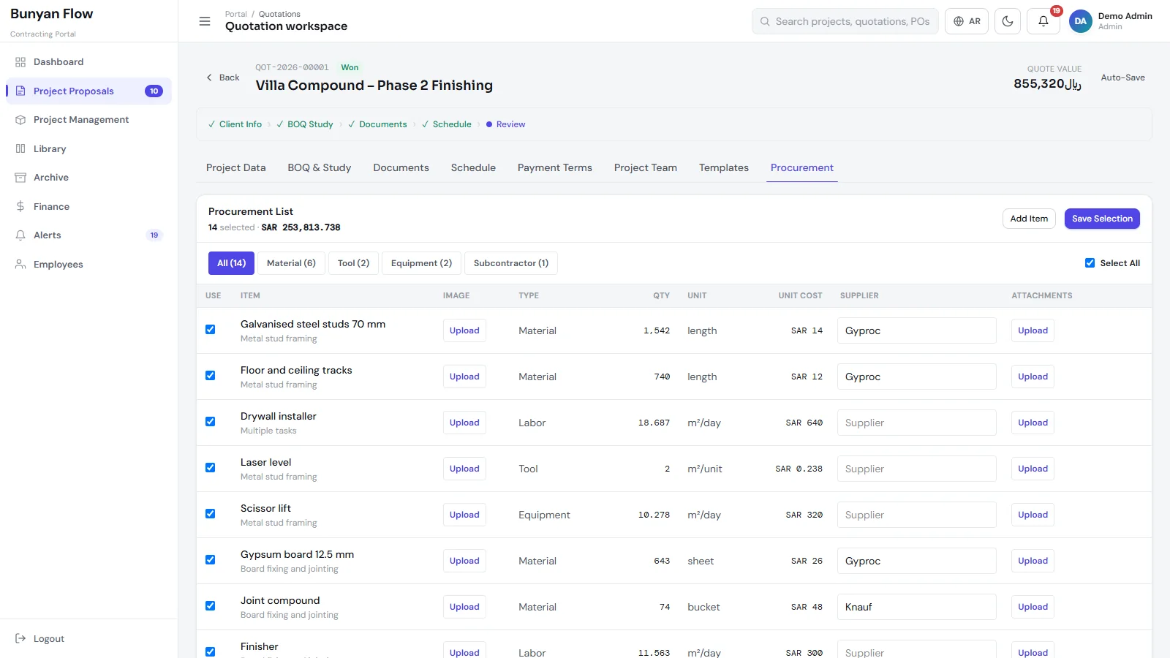Screen dimensions: 1170x658
Task: Edit Knauf supplier field for Joint compound
Action: click(x=916, y=607)
